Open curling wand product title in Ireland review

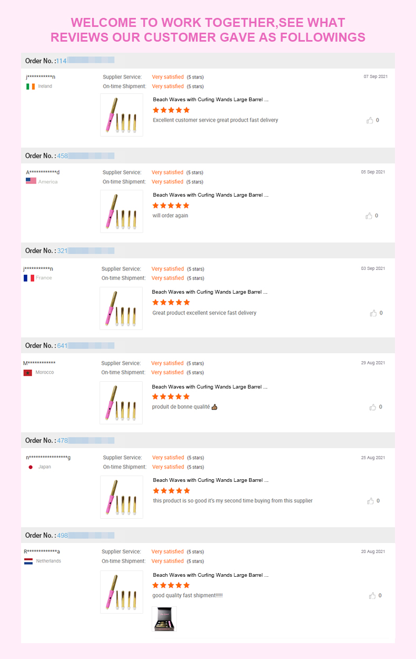click(211, 99)
